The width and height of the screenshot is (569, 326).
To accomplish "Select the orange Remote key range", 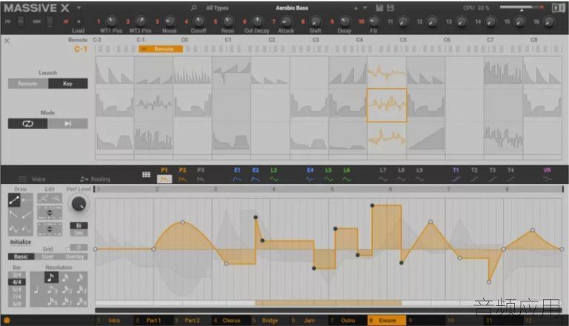I will coord(160,49).
